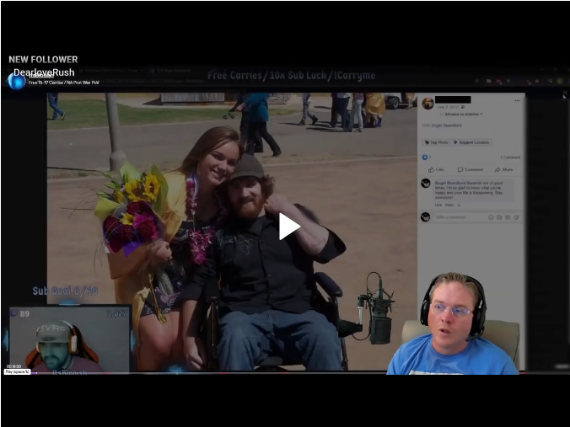This screenshot has width=570, height=427.
Task: Click the 'Sub Goal 0/10' overlay text
Action: click(x=65, y=291)
